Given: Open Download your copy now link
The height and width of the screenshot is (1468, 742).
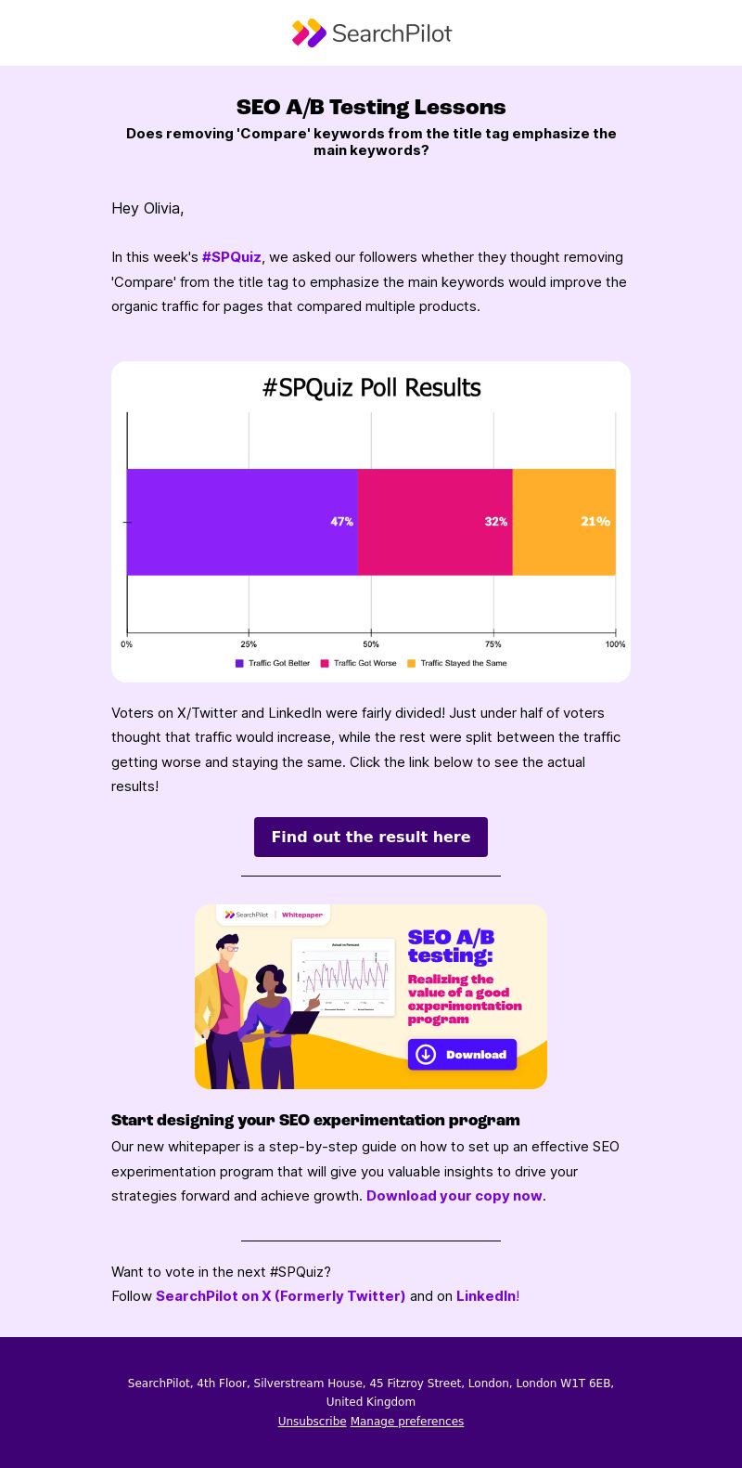Looking at the screenshot, I should pos(454,1196).
